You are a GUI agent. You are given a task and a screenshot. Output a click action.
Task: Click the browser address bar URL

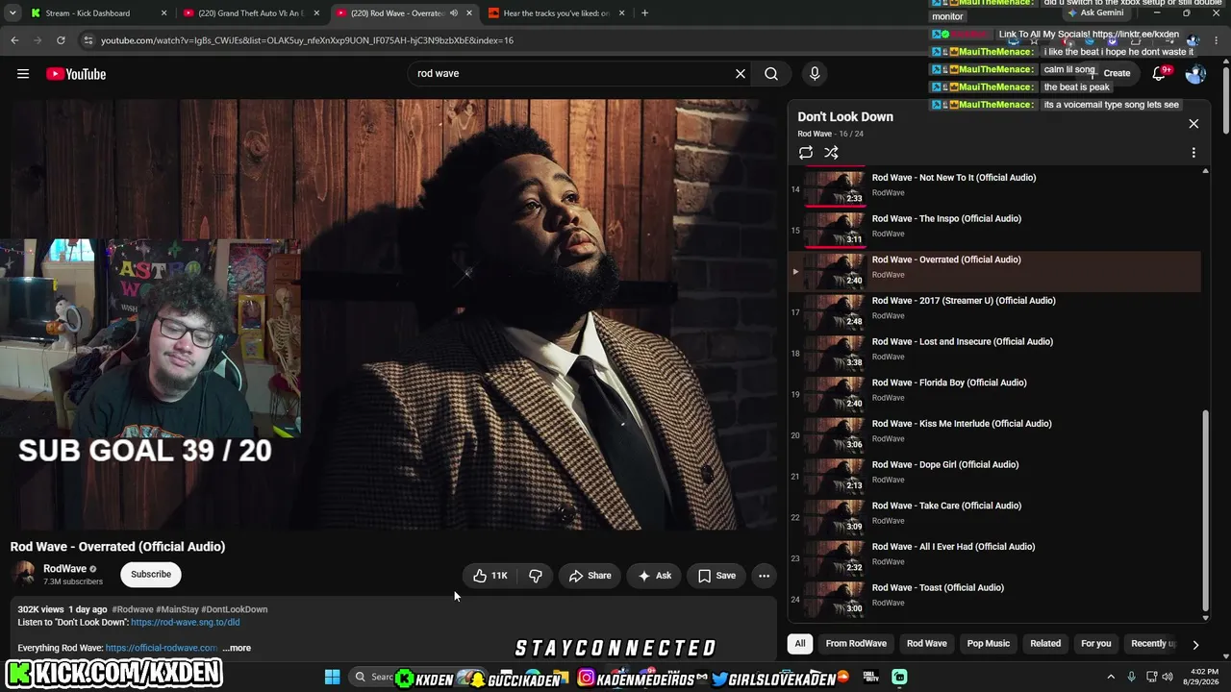click(x=308, y=40)
